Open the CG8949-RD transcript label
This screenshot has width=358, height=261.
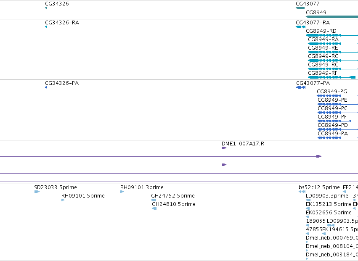[x=321, y=31]
